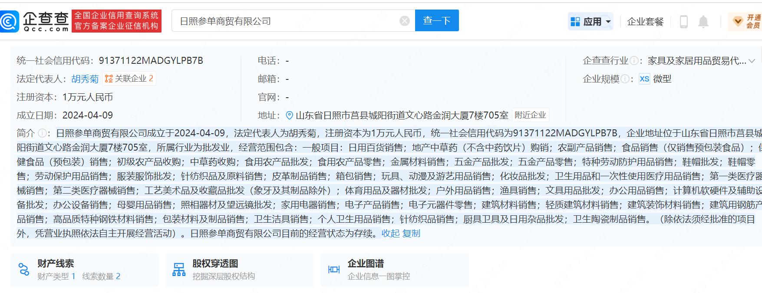The height and width of the screenshot is (293, 762).
Task: Open notifications via the bell icon
Action: point(703,22)
